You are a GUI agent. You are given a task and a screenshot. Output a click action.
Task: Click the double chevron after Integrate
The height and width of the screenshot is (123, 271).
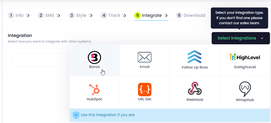[x=166, y=16]
